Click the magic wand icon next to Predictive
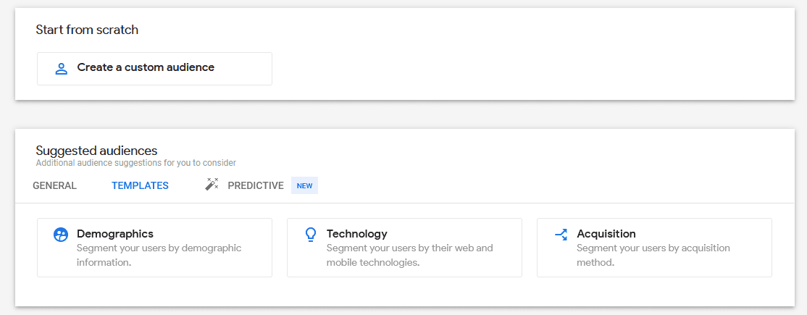 click(x=212, y=184)
